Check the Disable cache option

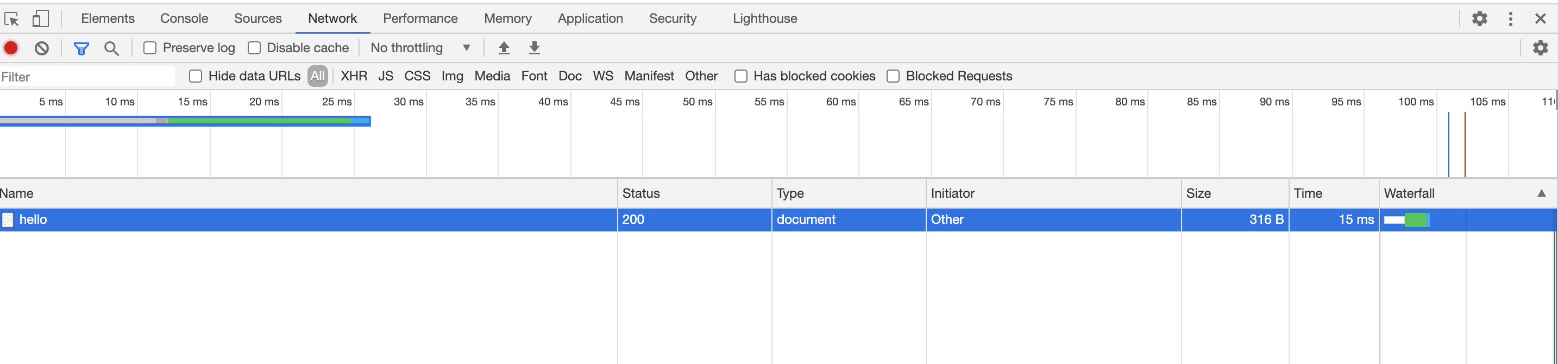pos(255,48)
